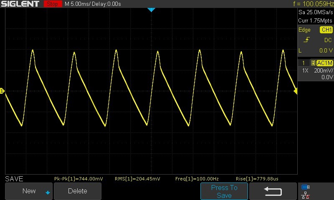Click the DC trigger coupling label

(x=328, y=40)
